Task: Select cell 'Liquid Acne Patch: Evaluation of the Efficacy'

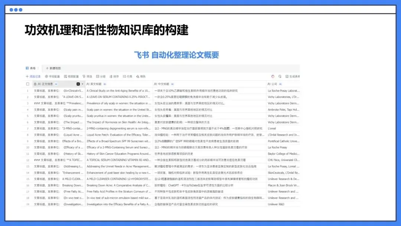Action: (x=119, y=135)
